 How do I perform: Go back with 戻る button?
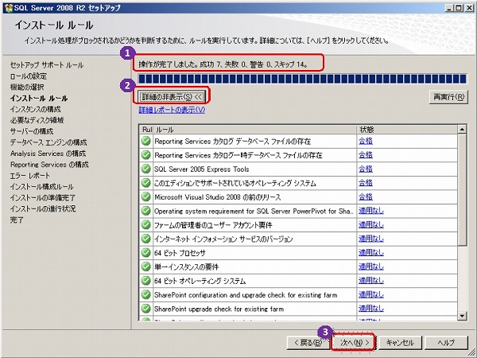click(x=308, y=343)
